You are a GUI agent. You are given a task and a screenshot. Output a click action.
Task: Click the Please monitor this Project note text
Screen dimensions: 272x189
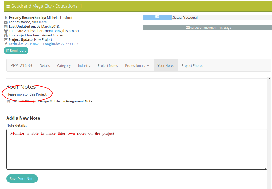coord(27,94)
